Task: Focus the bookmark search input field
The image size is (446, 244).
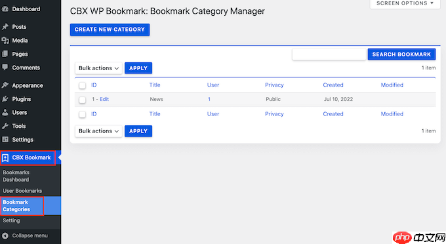Action: [x=329, y=54]
